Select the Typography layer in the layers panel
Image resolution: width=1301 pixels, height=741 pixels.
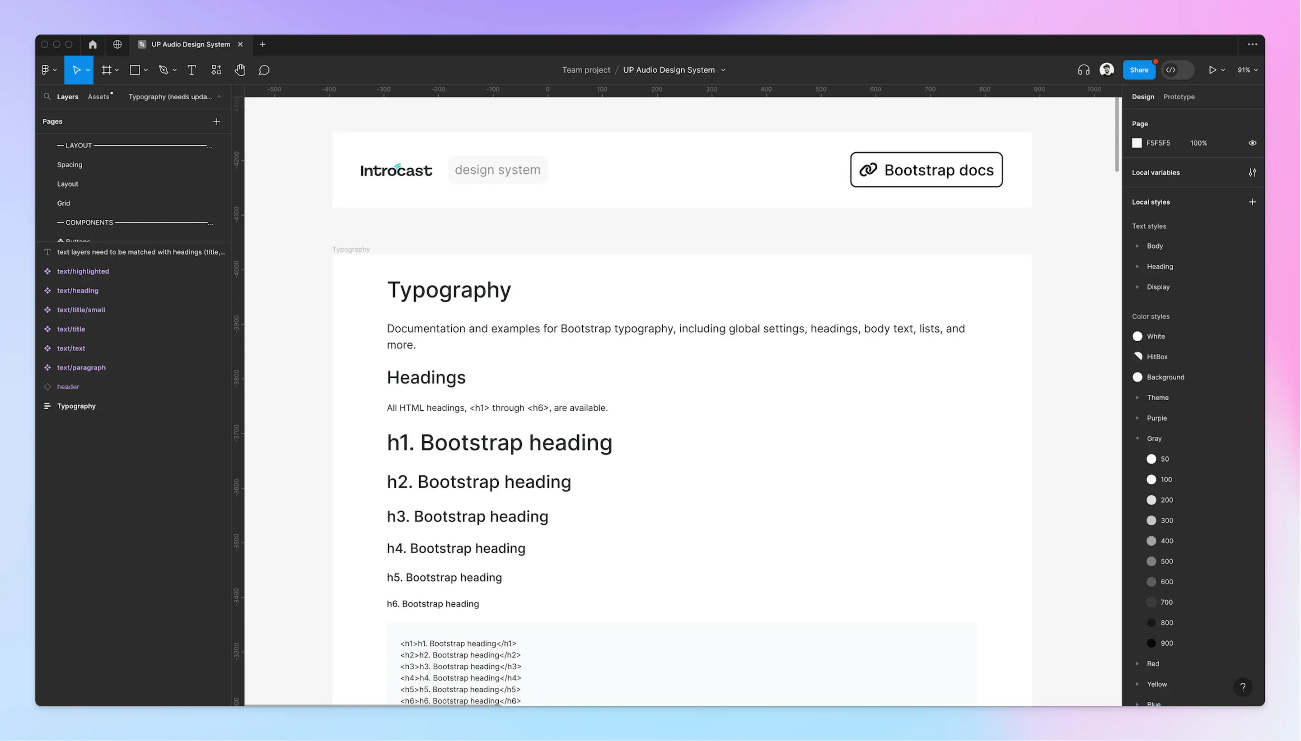76,406
